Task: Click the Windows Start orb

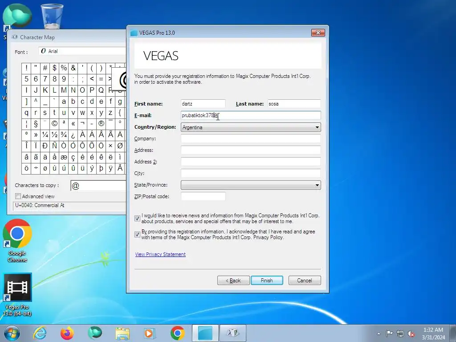Action: pyautogui.click(x=12, y=333)
